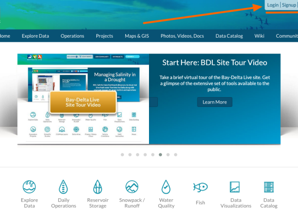The height and width of the screenshot is (223, 298).
Task: Click the Learn More button
Action: pyautogui.click(x=214, y=102)
